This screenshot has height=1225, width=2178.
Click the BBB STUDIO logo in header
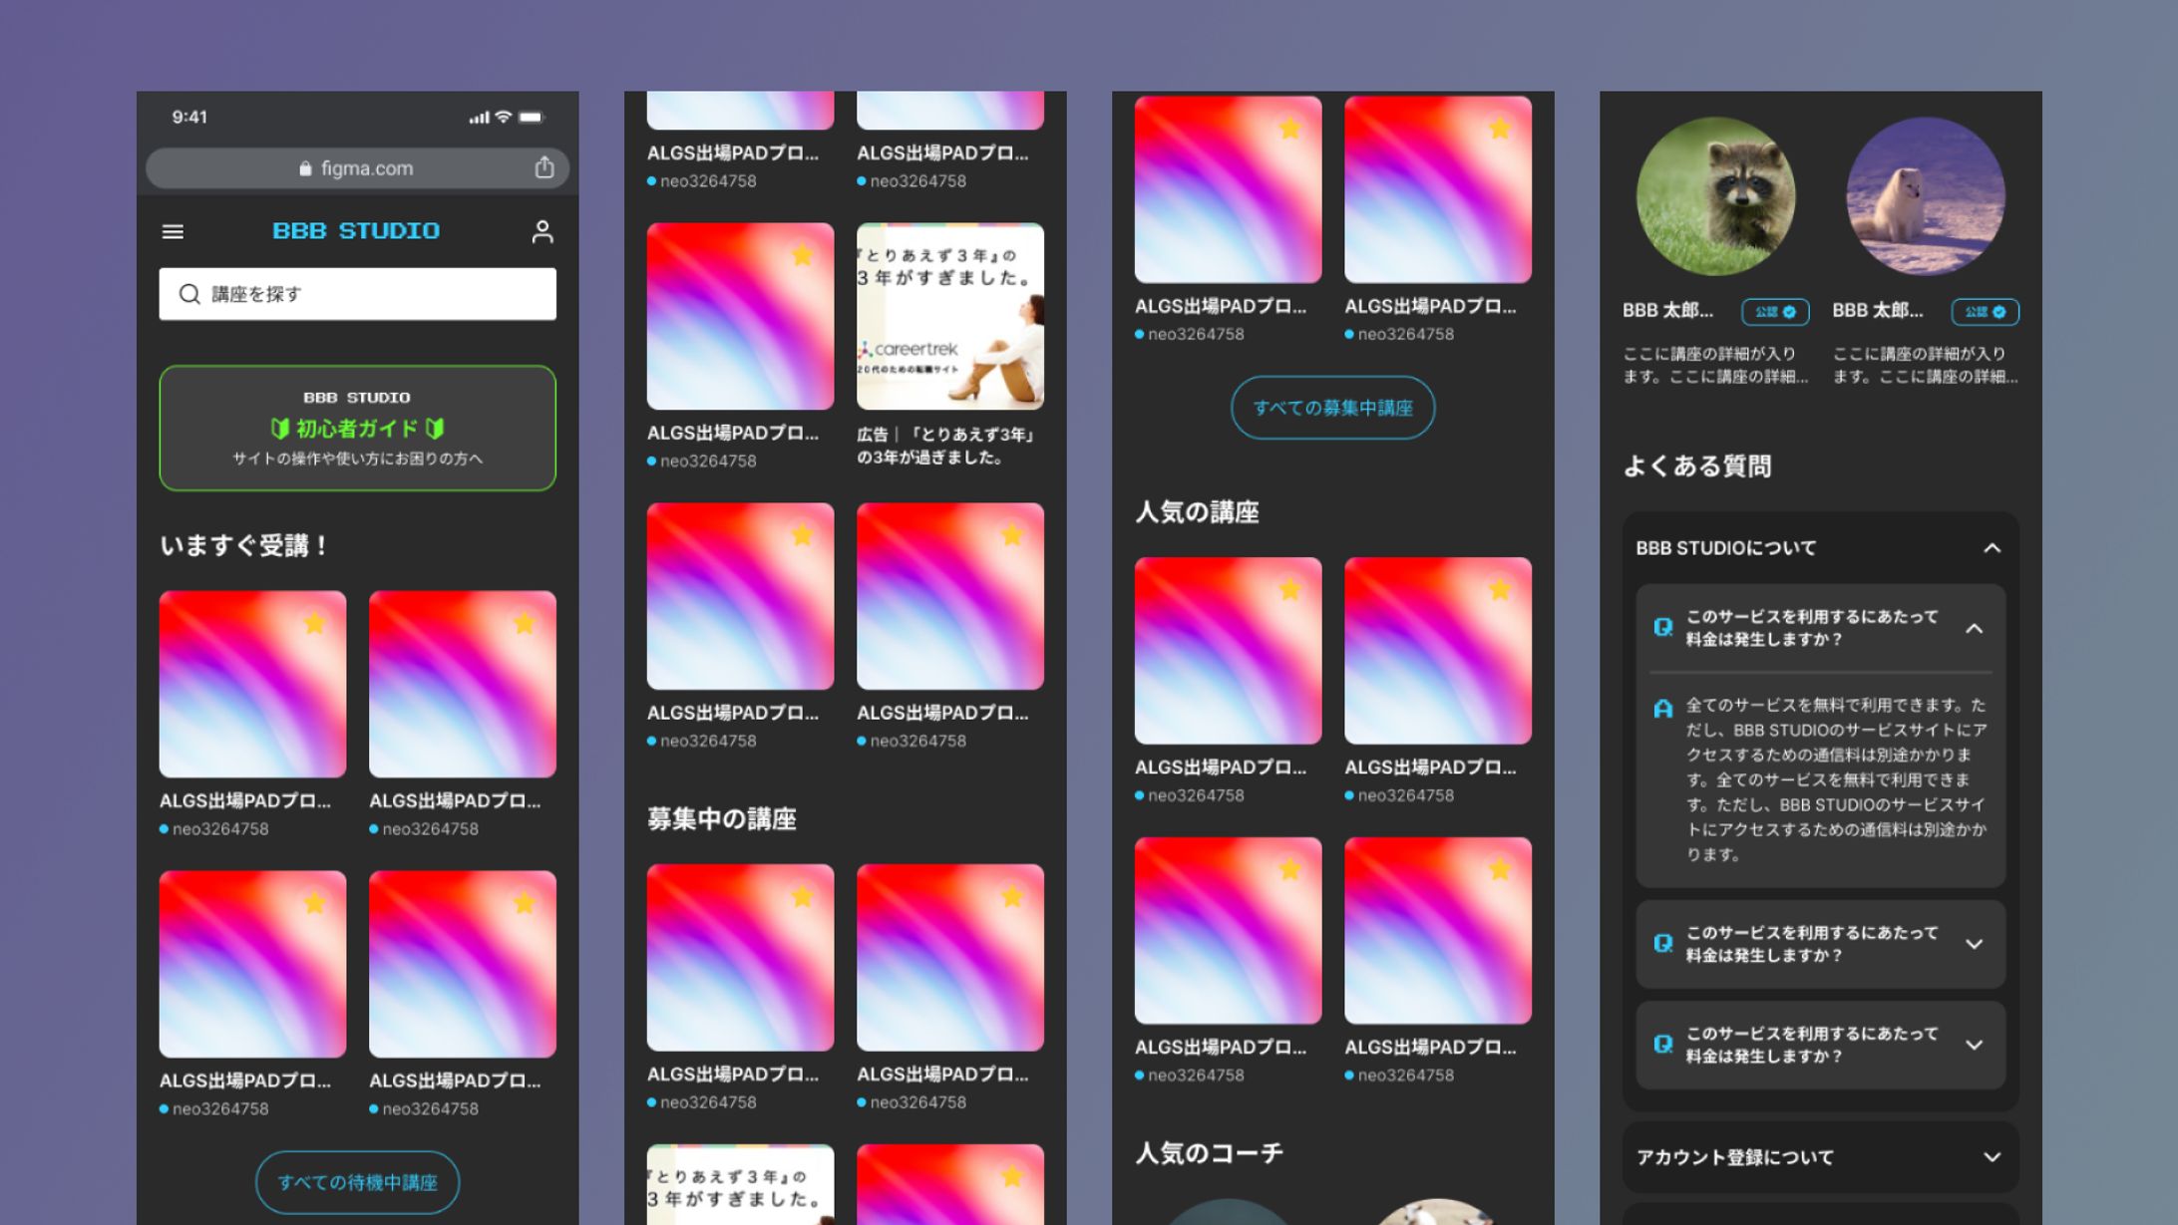pyautogui.click(x=356, y=231)
